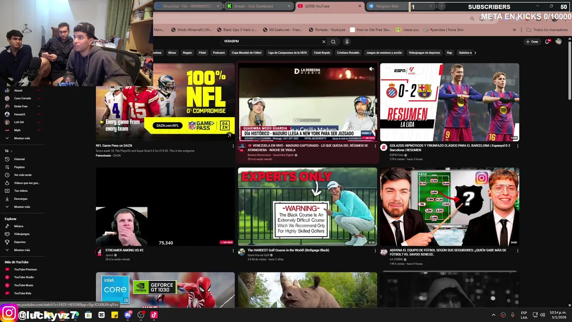Open options menu for Espanyol 0-2 Barcelona video
Screen dimensions: 572x322
tap(517, 146)
